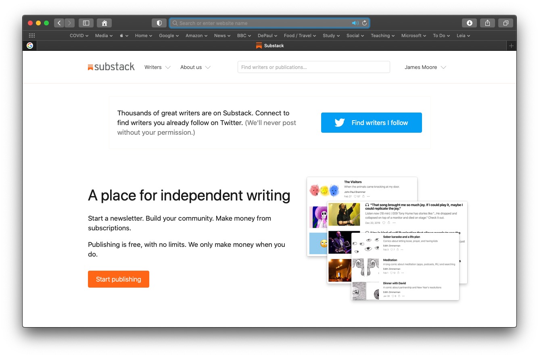Viewport: 539px width, 357px height.
Task: Mute audio using address bar speaker icon
Action: [355, 23]
